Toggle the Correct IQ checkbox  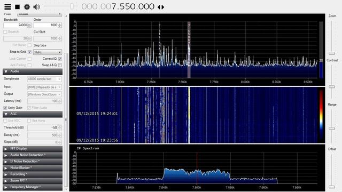60,59
